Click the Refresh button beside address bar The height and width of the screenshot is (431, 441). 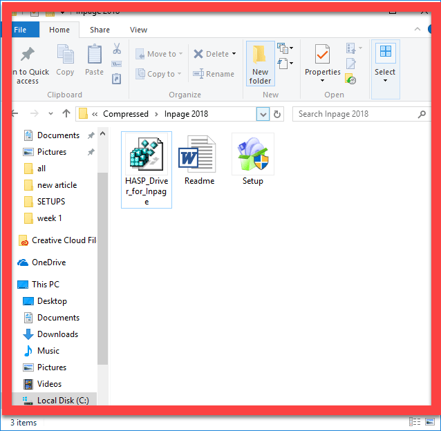tap(278, 114)
